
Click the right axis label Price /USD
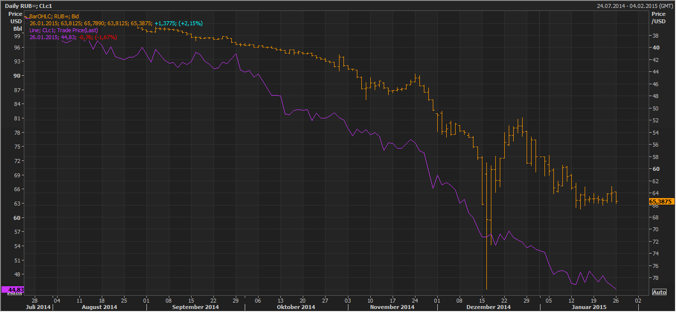click(658, 18)
